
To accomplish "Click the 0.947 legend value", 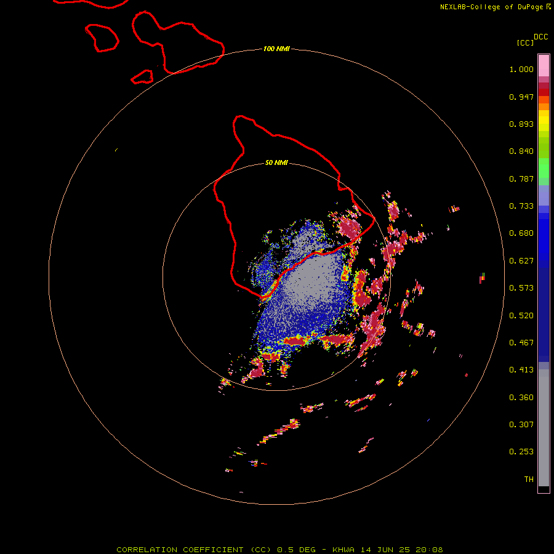I will point(521,97).
